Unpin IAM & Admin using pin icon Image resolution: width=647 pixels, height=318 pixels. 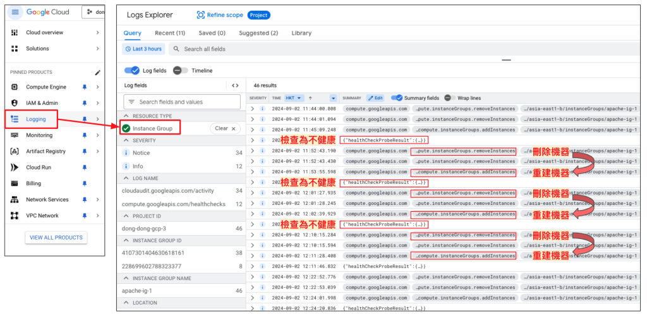(85, 103)
